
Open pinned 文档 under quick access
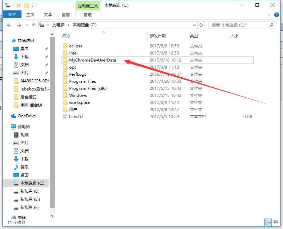pyautogui.click(x=25, y=65)
